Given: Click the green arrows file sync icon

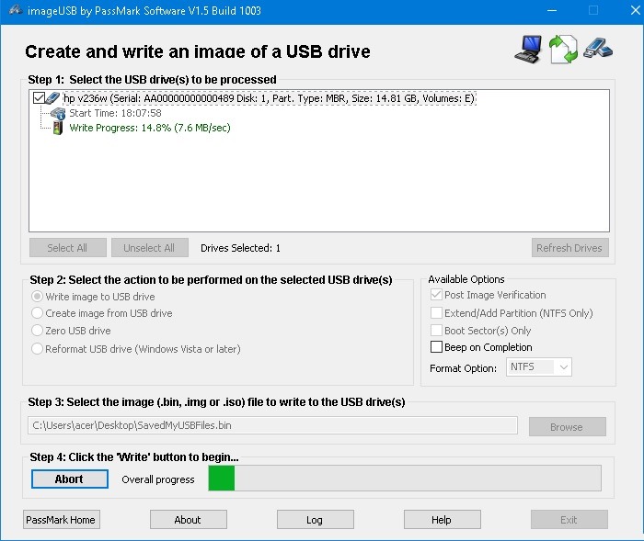Looking at the screenshot, I should coord(563,50).
